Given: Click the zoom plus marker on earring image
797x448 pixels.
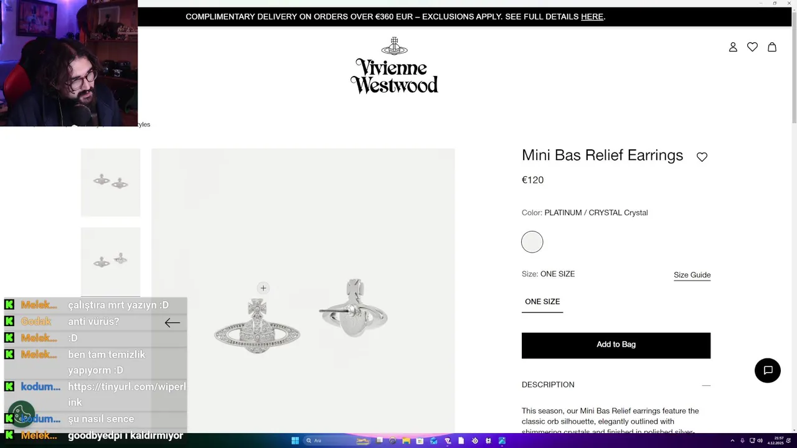Looking at the screenshot, I should pyautogui.click(x=263, y=288).
